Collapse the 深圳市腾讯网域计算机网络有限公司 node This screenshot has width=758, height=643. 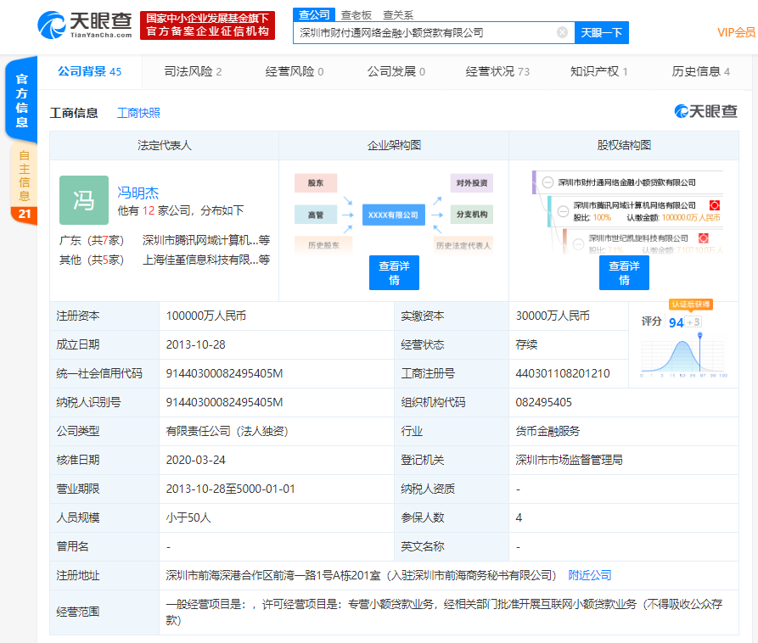point(563,211)
